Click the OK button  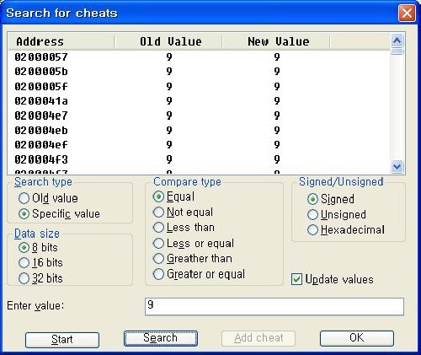click(x=357, y=338)
